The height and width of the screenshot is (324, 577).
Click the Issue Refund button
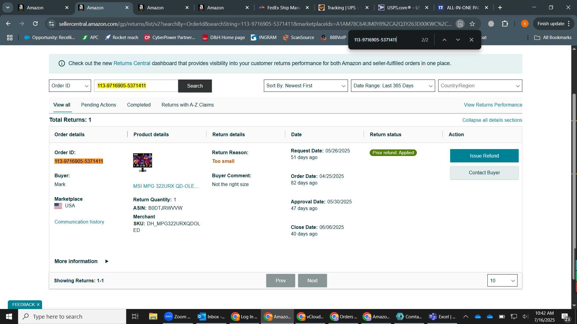click(x=484, y=156)
